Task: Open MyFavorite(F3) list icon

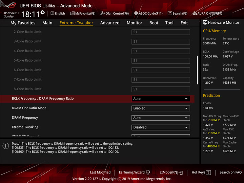Action: [72, 13]
